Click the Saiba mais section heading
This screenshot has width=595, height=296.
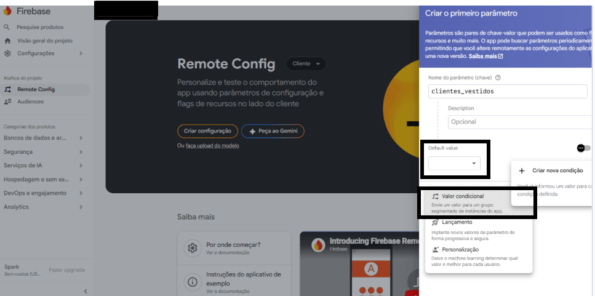point(196,217)
